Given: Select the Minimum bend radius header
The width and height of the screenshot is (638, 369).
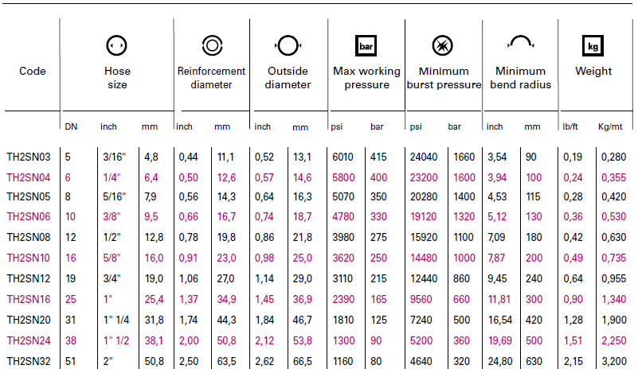Looking at the screenshot, I should pyautogui.click(x=520, y=78).
